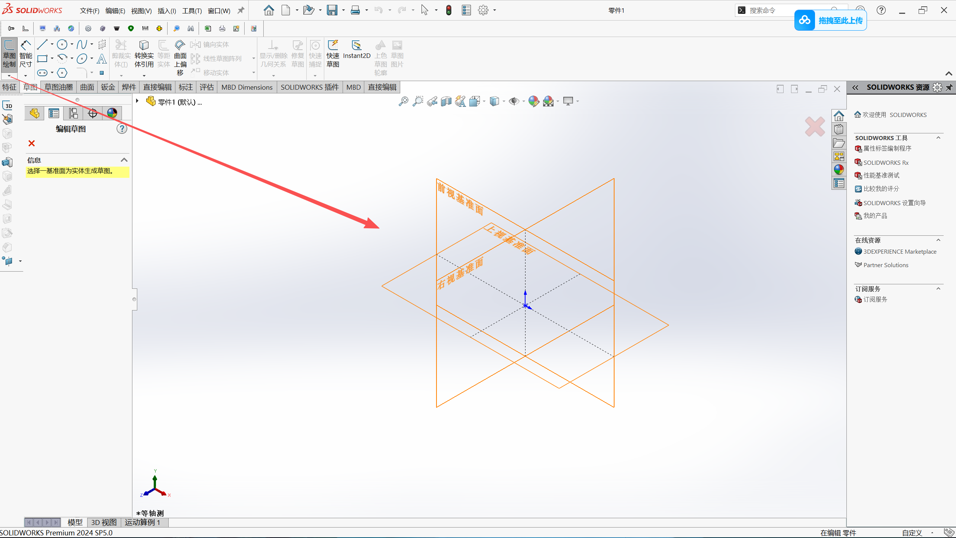Screen dimensions: 956x538
Task: Expand the 零件1 feature tree node
Action: [137, 101]
